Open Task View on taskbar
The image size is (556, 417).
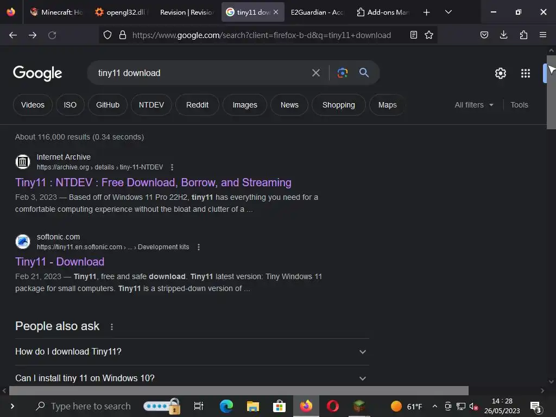point(199,406)
